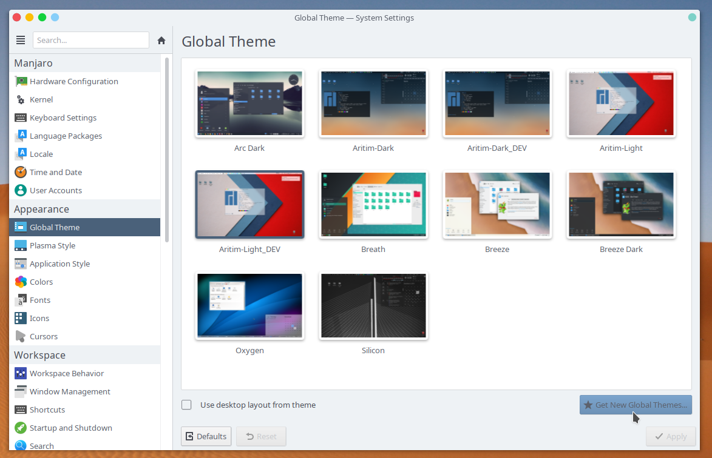Click the Startup and Shutdown icon

21,428
